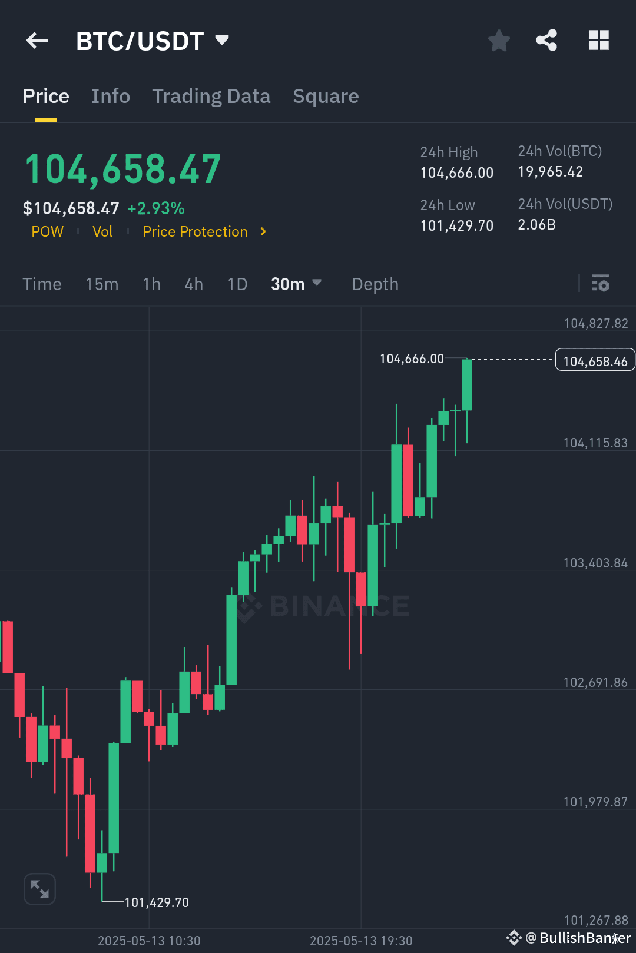Open sharing options via the share icon
The image size is (636, 953).
point(546,40)
